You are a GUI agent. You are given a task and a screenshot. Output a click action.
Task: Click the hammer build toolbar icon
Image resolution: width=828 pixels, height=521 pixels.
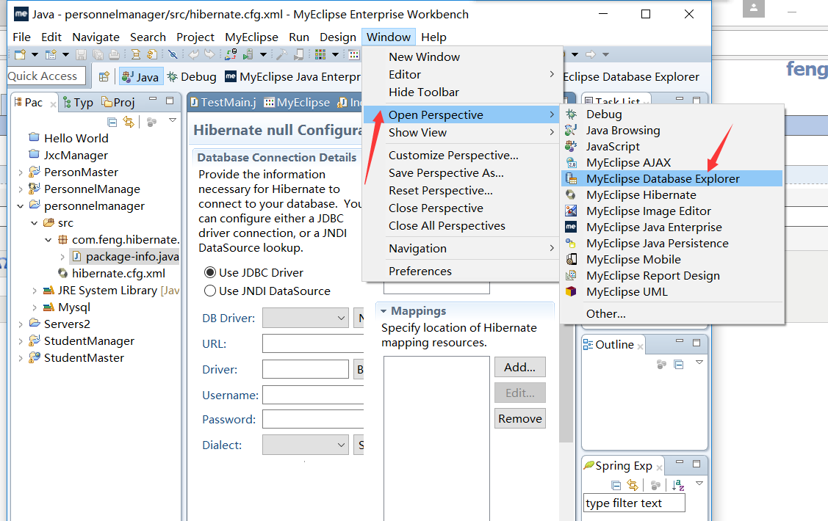click(x=282, y=54)
